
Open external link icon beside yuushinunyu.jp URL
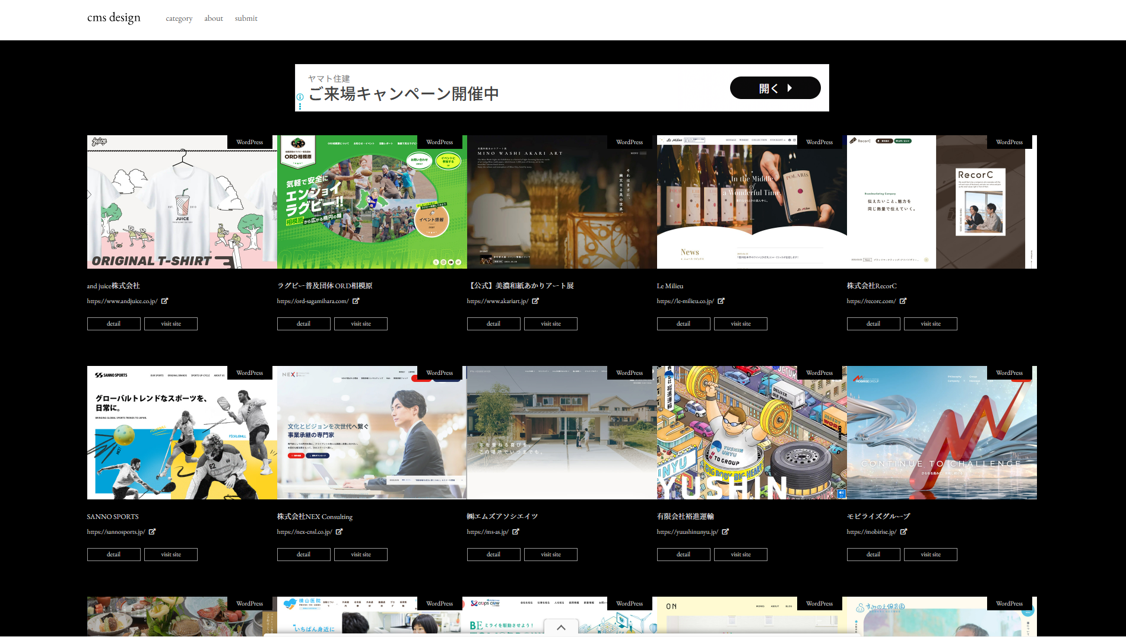point(725,531)
